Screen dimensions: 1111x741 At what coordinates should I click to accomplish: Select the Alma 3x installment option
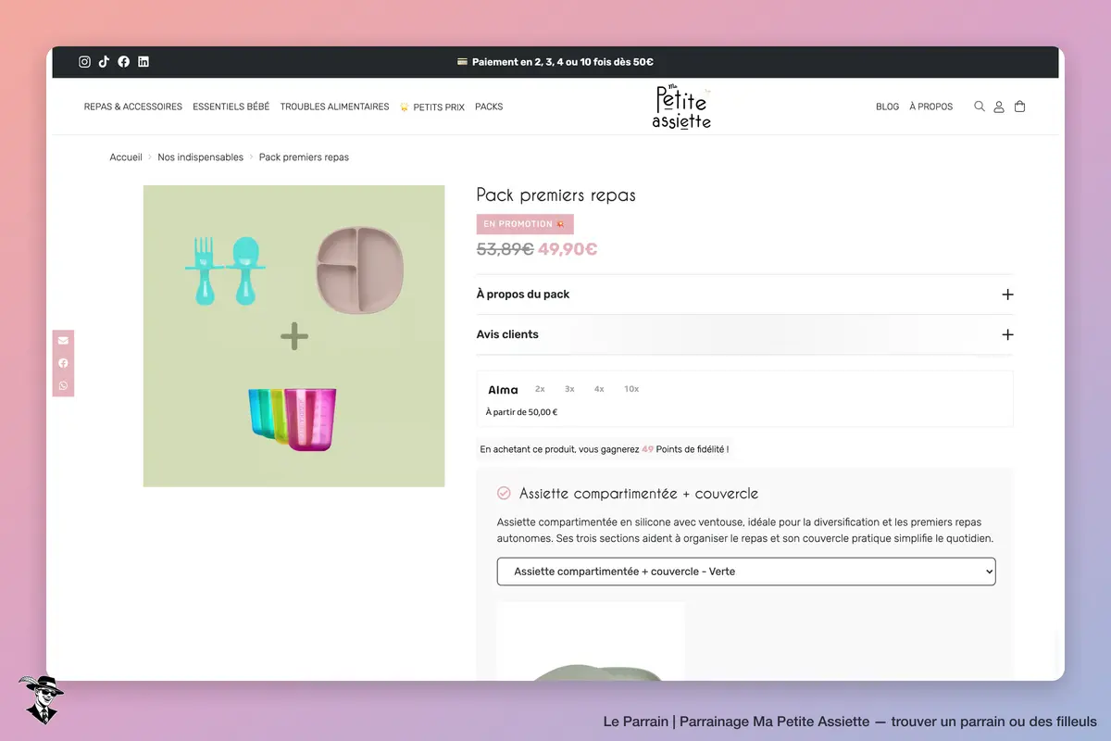click(x=569, y=389)
